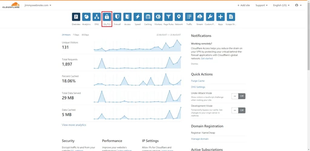Open the Apps plus icon
Image resolution: width=310 pixels, height=151 pixels.
pos(220,17)
